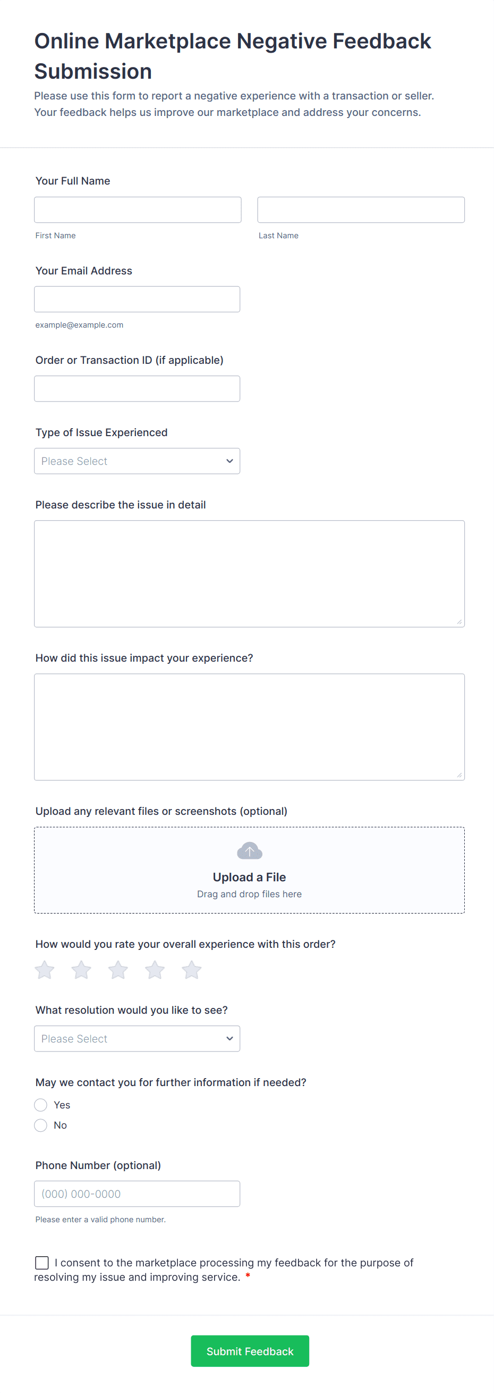
Task: Give a five-star overall rating
Action: [192, 970]
